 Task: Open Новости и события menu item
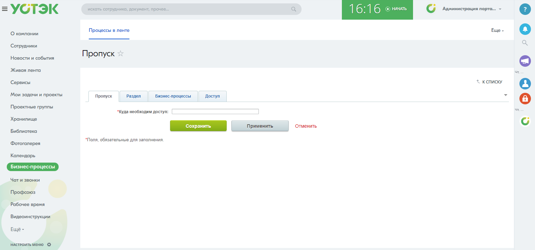point(32,58)
